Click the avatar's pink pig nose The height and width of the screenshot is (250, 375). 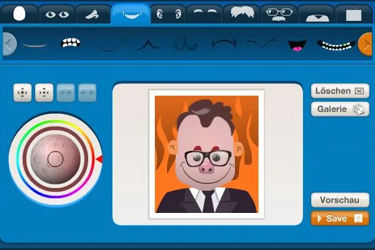(207, 168)
